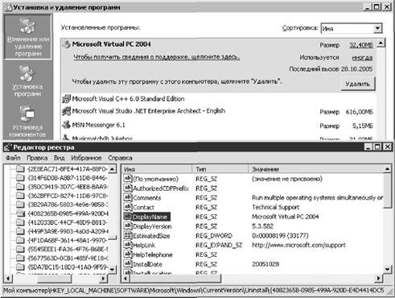Open 'Установка программ' sidebar icon
Screen dimensions: 395x298
click(x=27, y=81)
